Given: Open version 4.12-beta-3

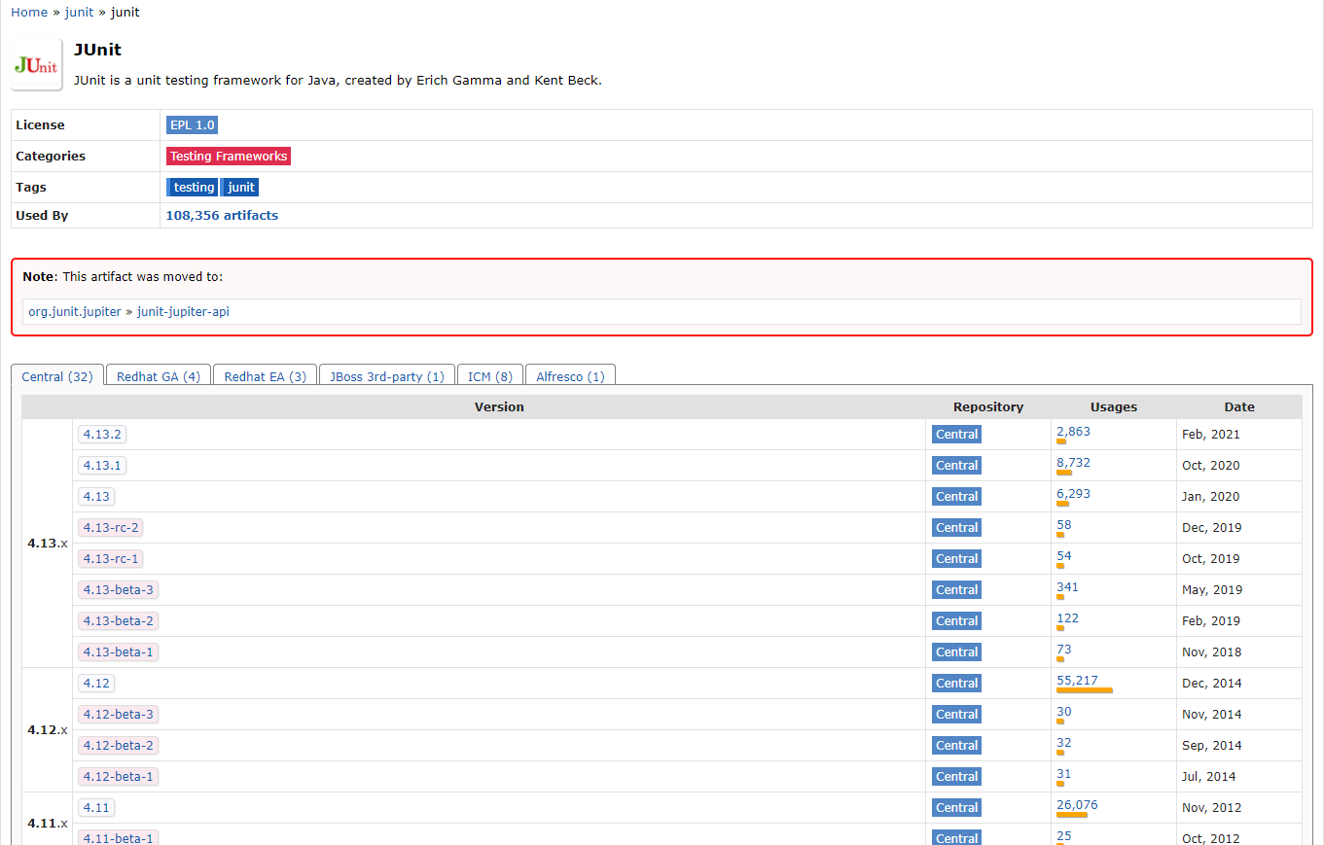Looking at the screenshot, I should 118,715.
